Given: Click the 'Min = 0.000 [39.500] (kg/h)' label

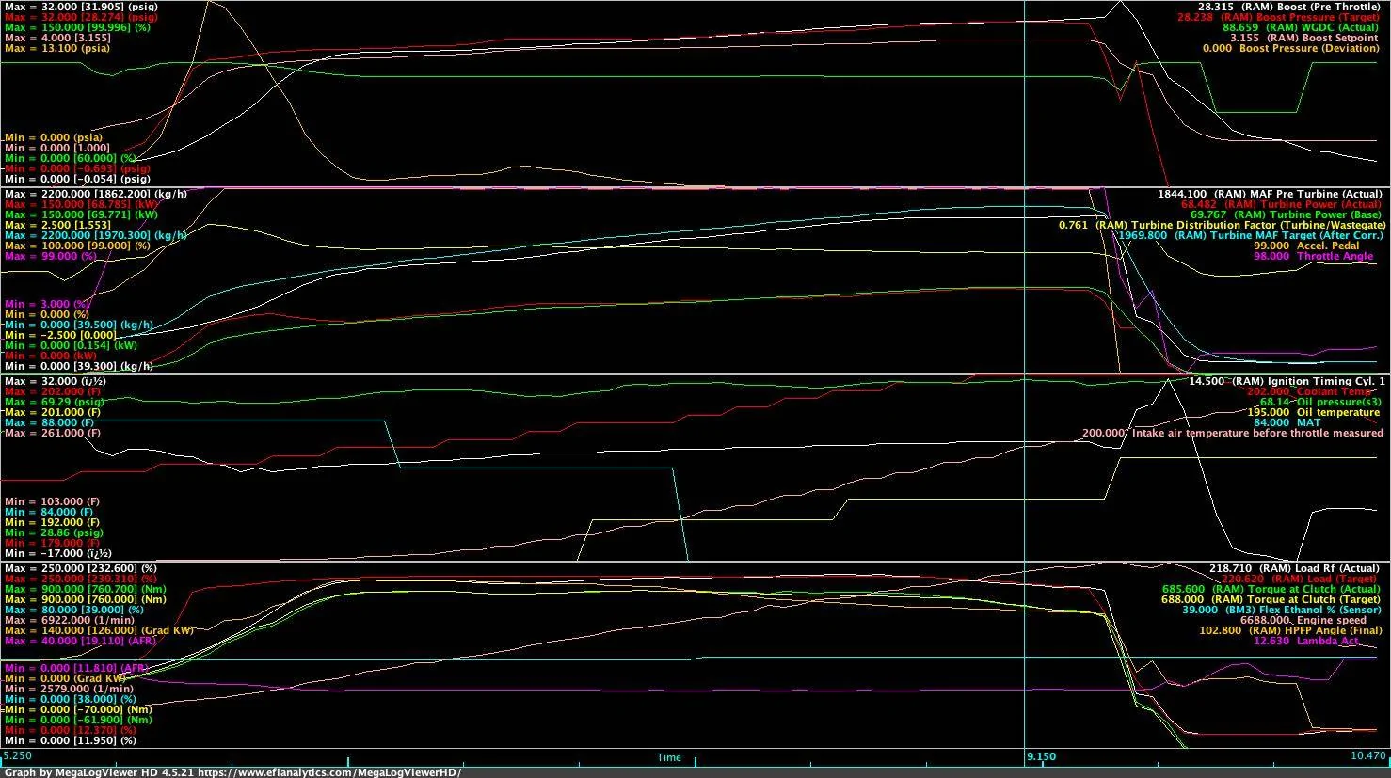Looking at the screenshot, I should [x=79, y=325].
